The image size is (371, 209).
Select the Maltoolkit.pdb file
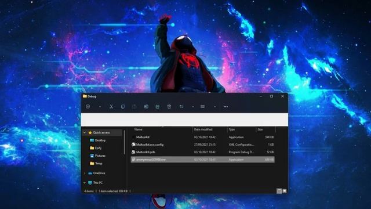(x=146, y=152)
